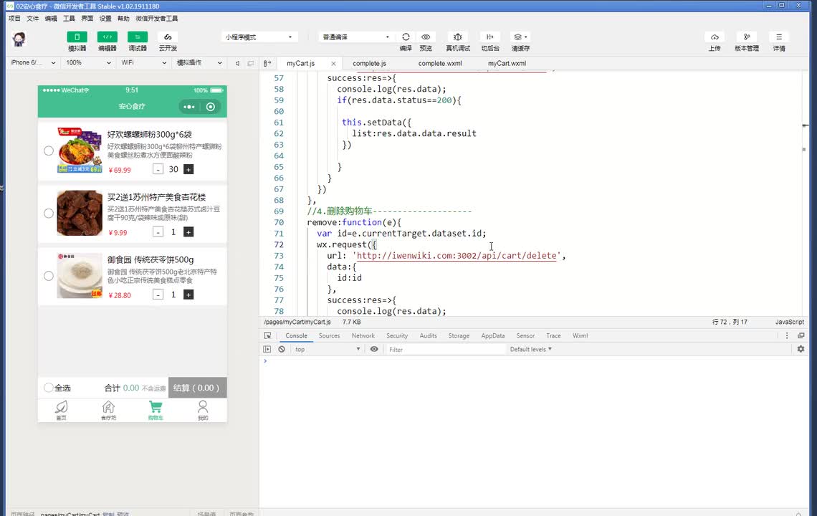Viewport: 817px width, 516px height.
Task: Toggle the editor panel button
Action: (107, 37)
